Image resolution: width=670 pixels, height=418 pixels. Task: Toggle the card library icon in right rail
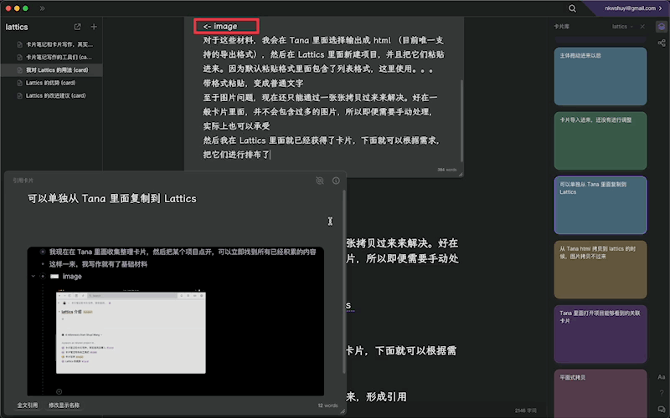coord(662,27)
